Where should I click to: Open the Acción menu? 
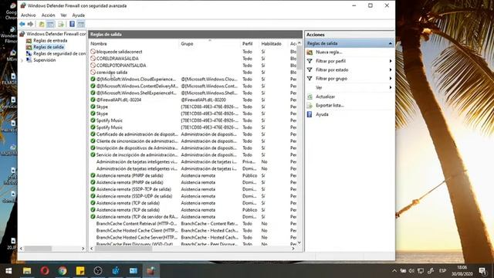(x=48, y=15)
